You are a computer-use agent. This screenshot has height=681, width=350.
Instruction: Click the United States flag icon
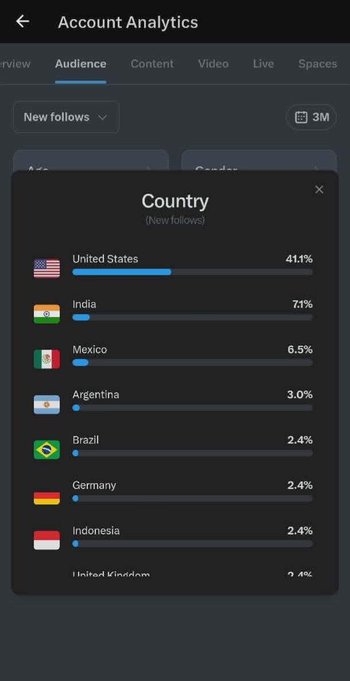(47, 269)
